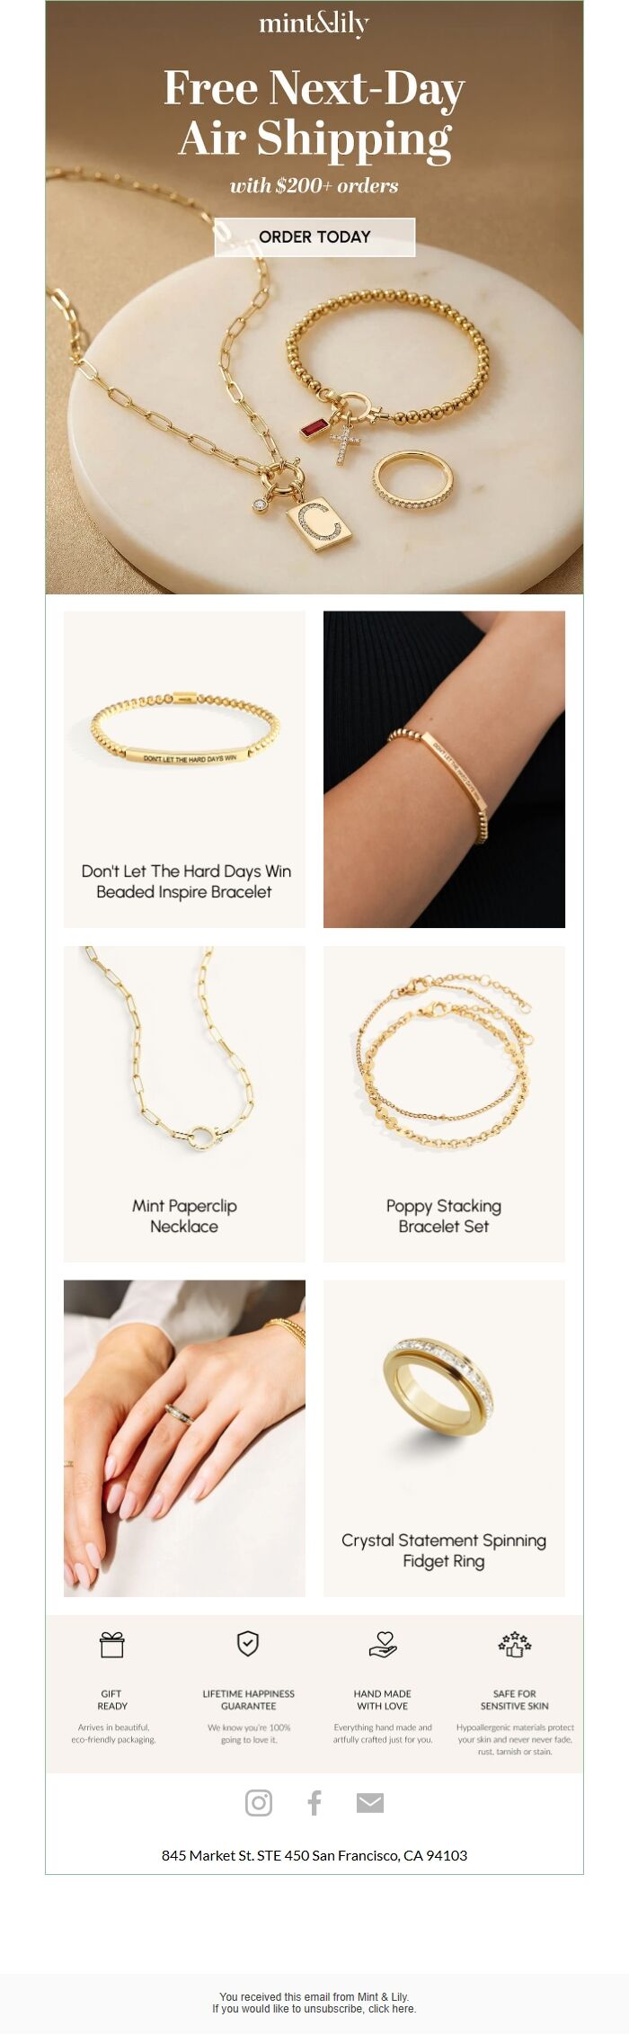Viewport: 629px width, 2035px height.
Task: Open the Poppy Stacking Bracelet Set card
Action: pyautogui.click(x=444, y=1103)
